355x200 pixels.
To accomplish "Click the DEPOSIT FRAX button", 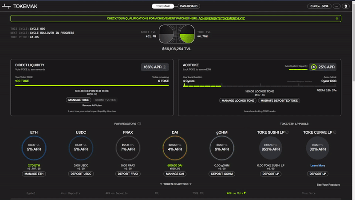I will (x=128, y=174).
